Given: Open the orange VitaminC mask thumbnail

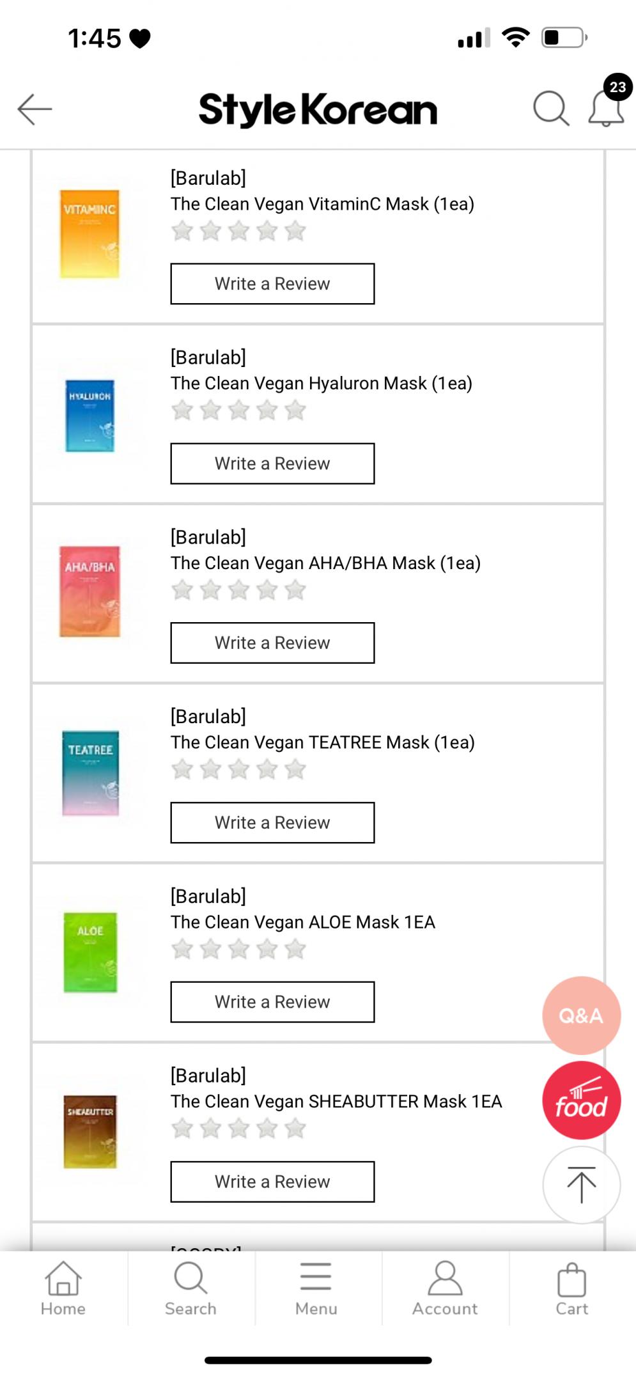Looking at the screenshot, I should tap(90, 234).
